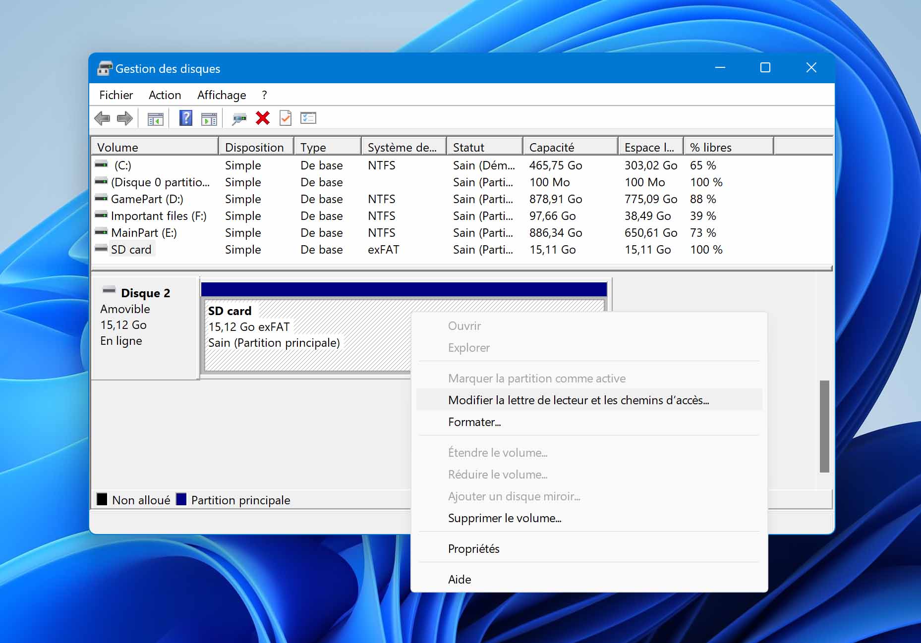
Task: Click the connect/refresh drive toolbar icon
Action: click(239, 119)
